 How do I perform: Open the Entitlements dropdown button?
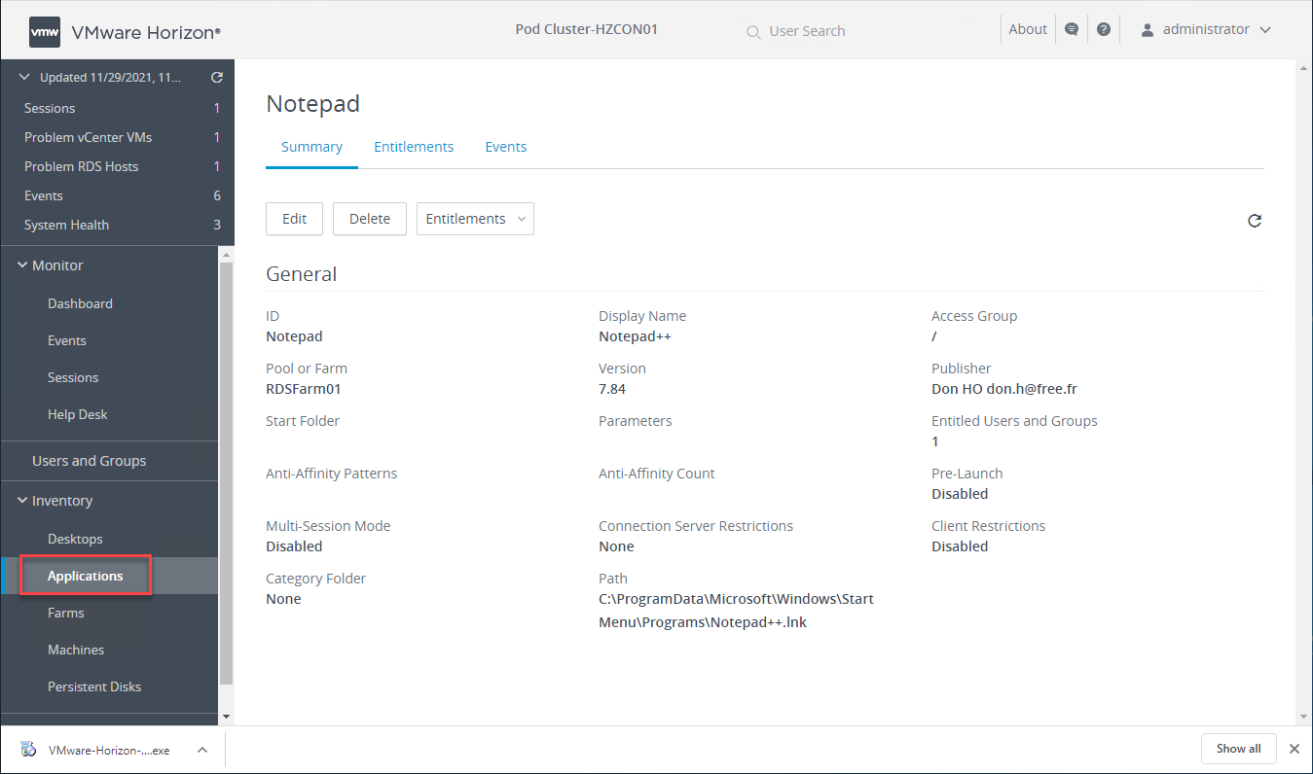tap(475, 219)
